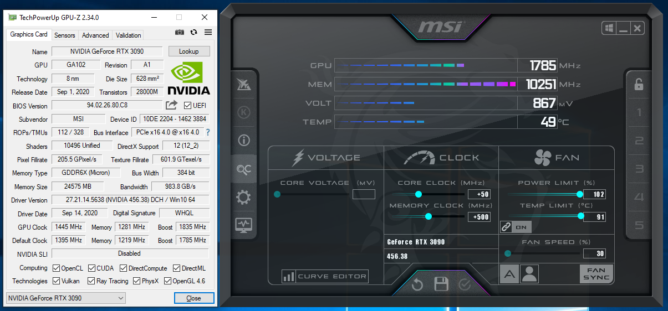Open the GPU-Z hamburger menu
Image resolution: width=668 pixels, height=311 pixels.
pos(208,33)
